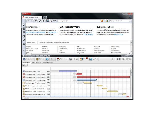Open a new tab with the plus button

tap(45, 17)
